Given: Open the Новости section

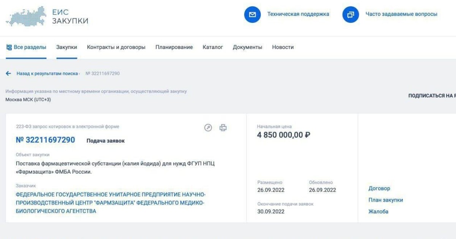Looking at the screenshot, I should coord(283,47).
